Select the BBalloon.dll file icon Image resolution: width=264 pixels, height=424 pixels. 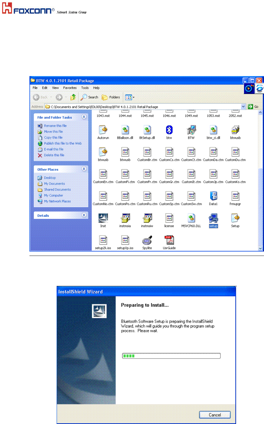tap(125, 130)
